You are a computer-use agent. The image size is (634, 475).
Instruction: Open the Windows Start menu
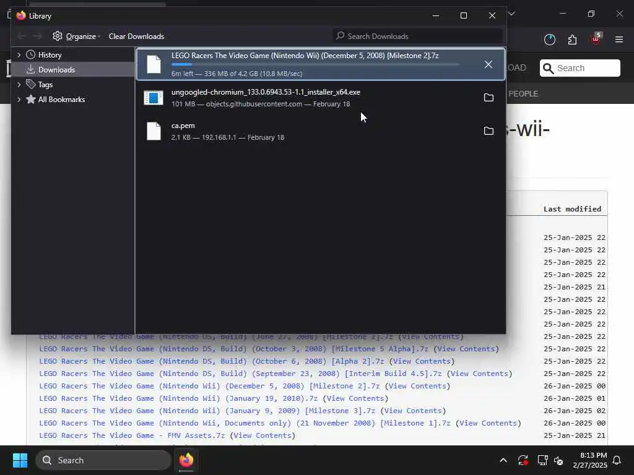pos(20,460)
